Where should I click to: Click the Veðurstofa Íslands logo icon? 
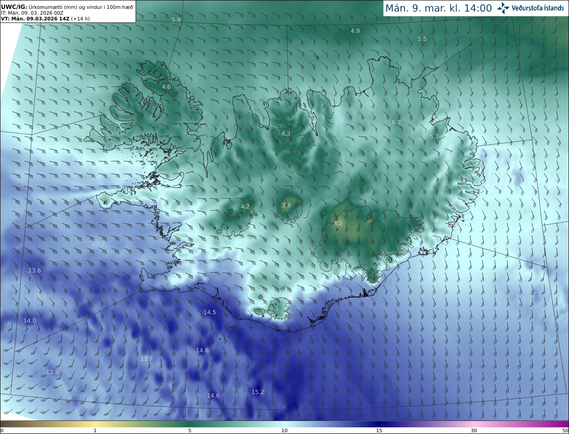click(x=504, y=8)
